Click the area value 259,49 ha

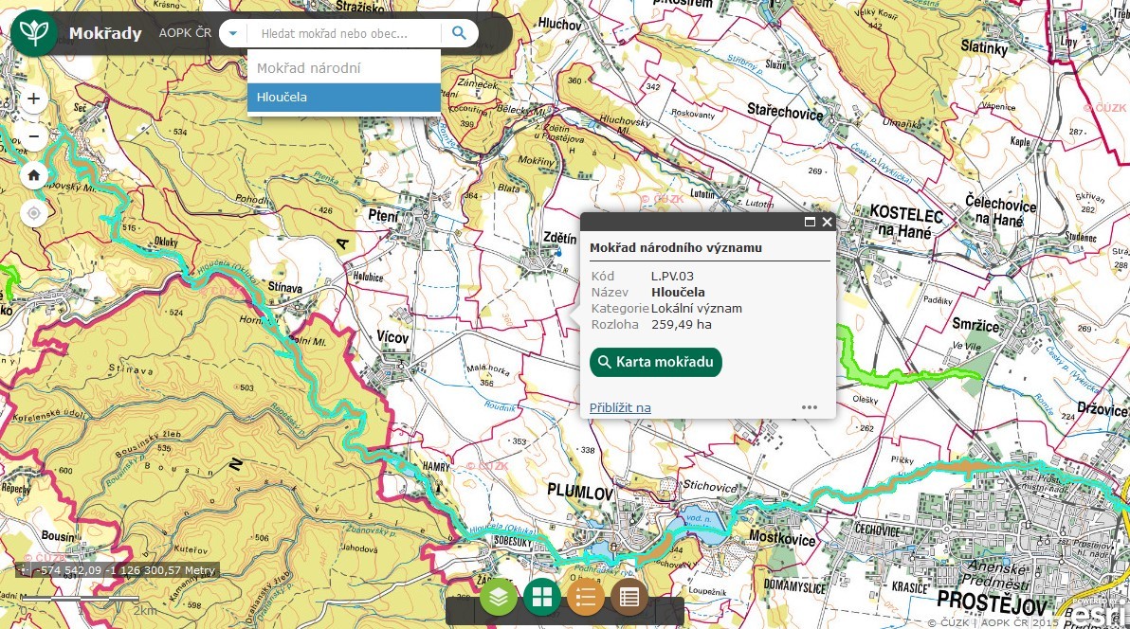[681, 325]
